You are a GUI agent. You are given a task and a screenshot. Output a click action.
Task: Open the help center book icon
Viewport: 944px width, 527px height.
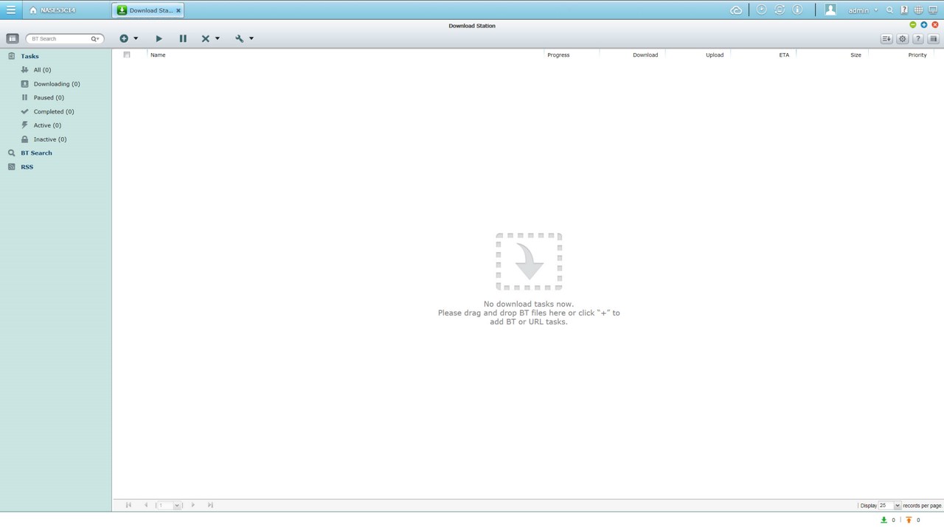[x=904, y=10]
